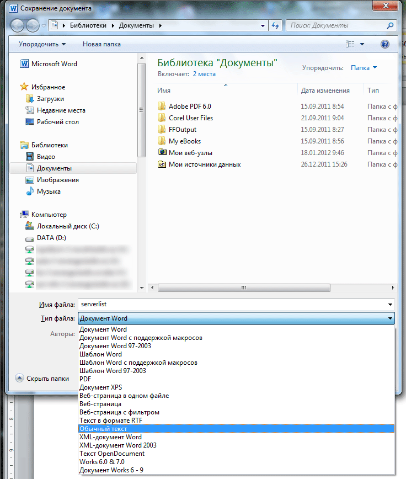Image resolution: width=406 pixels, height=479 pixels.
Task: Open the 2 места link
Action: pos(204,74)
